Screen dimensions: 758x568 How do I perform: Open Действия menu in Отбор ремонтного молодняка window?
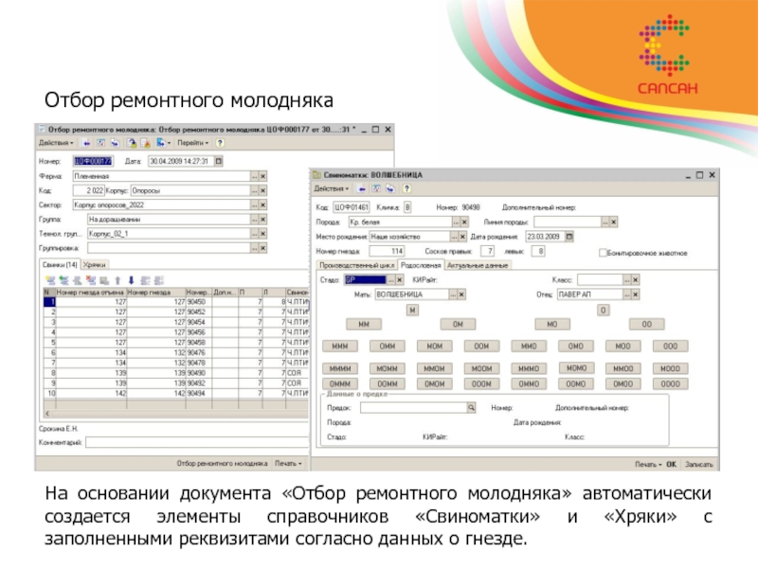pyautogui.click(x=56, y=143)
